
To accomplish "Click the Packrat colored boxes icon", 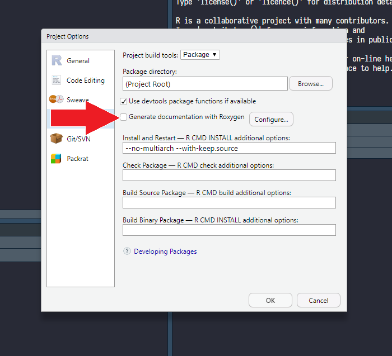I will [56, 158].
